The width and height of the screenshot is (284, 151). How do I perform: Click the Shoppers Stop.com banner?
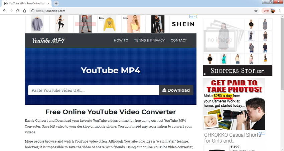238,70
